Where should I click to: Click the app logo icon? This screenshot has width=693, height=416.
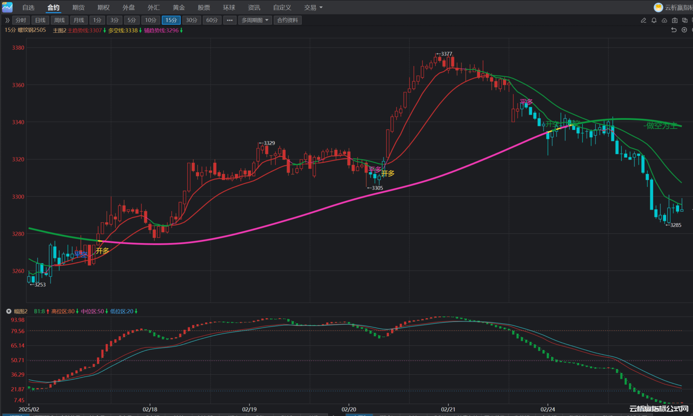7,7
